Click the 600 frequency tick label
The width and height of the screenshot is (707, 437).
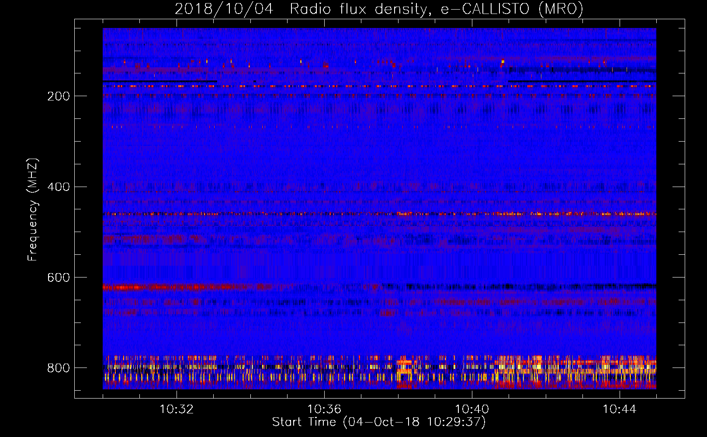[x=59, y=278]
